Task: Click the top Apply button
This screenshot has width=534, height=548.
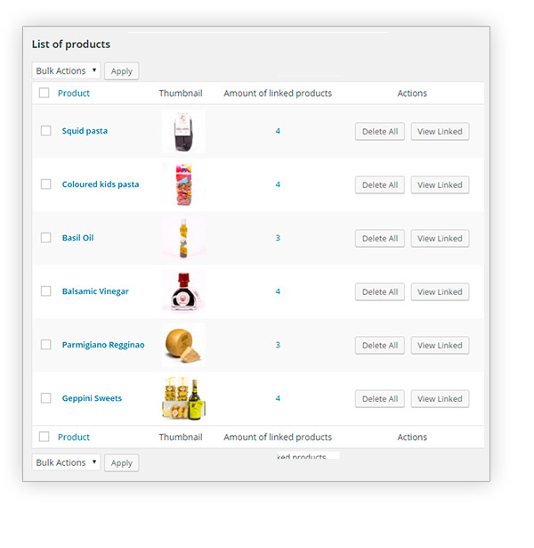Action: pos(121,71)
